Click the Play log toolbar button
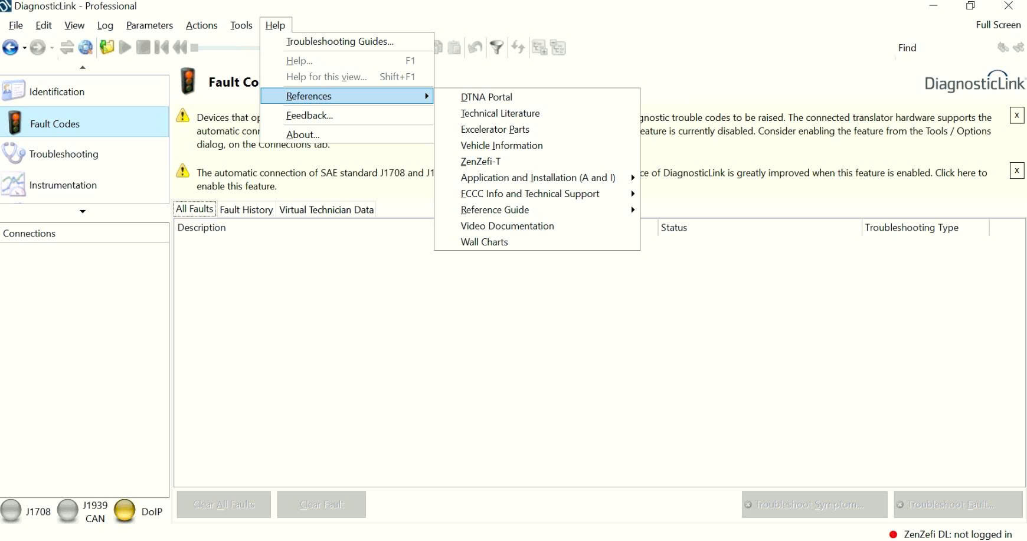The width and height of the screenshot is (1027, 541). pos(125,47)
